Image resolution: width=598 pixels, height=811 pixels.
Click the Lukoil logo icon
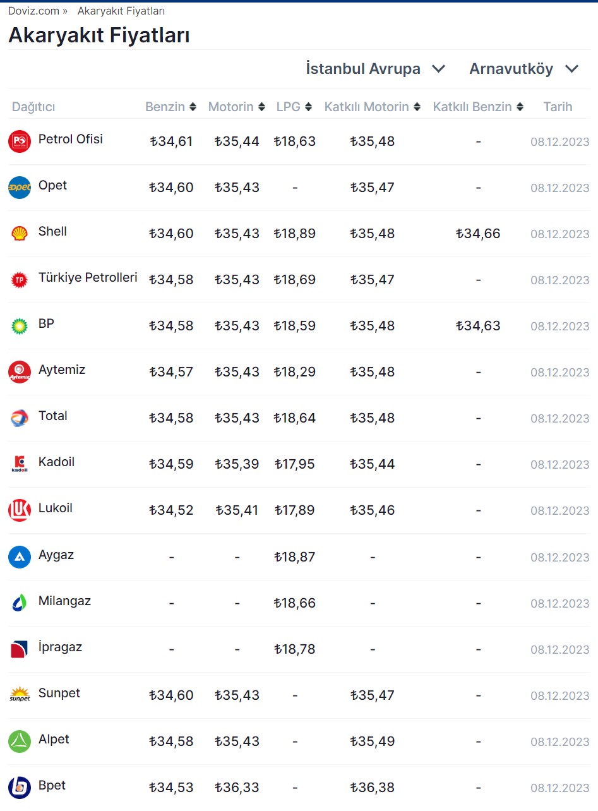point(20,510)
